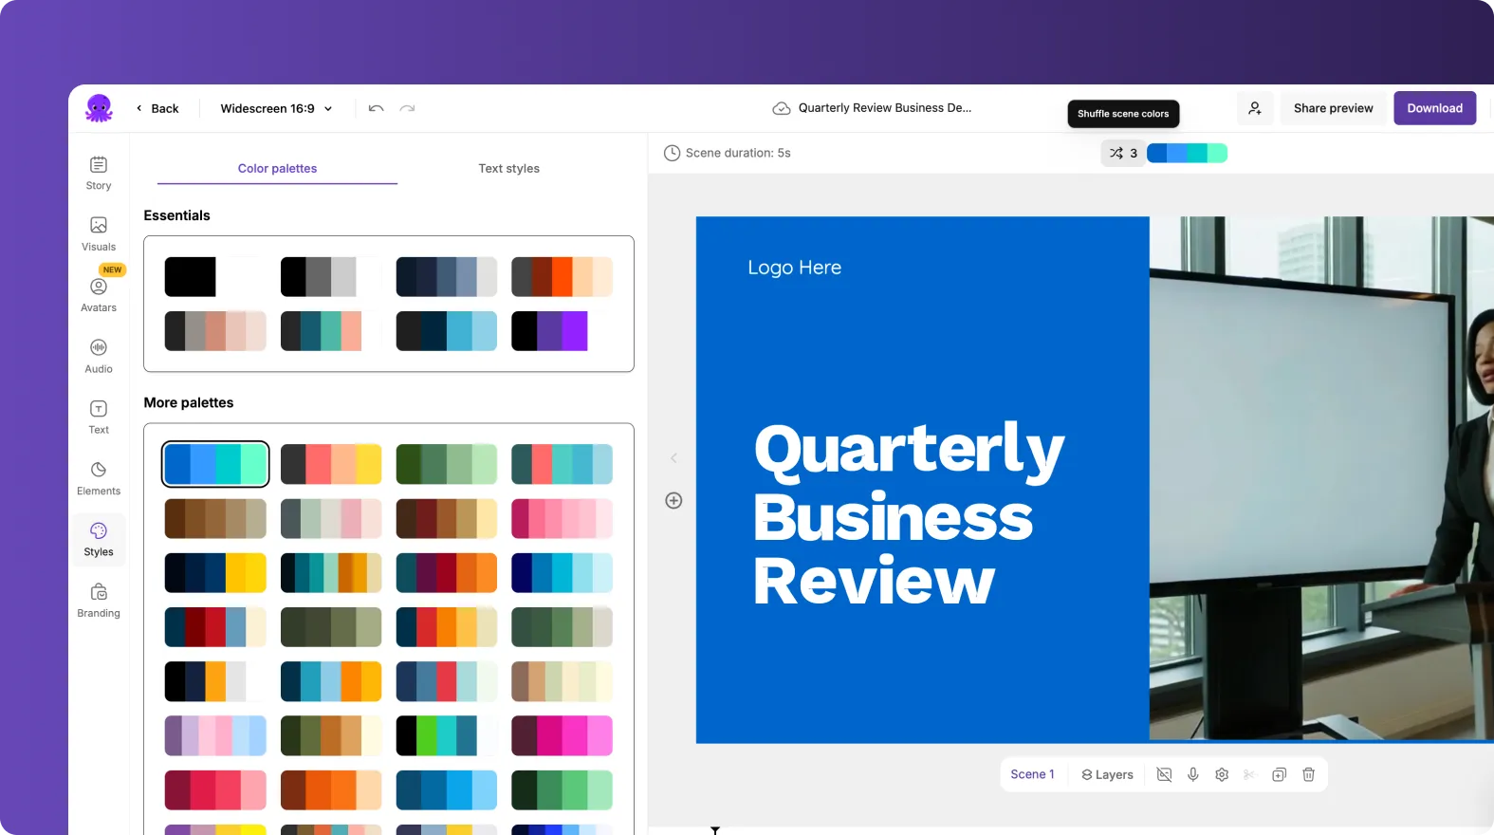Open the Branding panel
1494x835 pixels.
pyautogui.click(x=99, y=601)
